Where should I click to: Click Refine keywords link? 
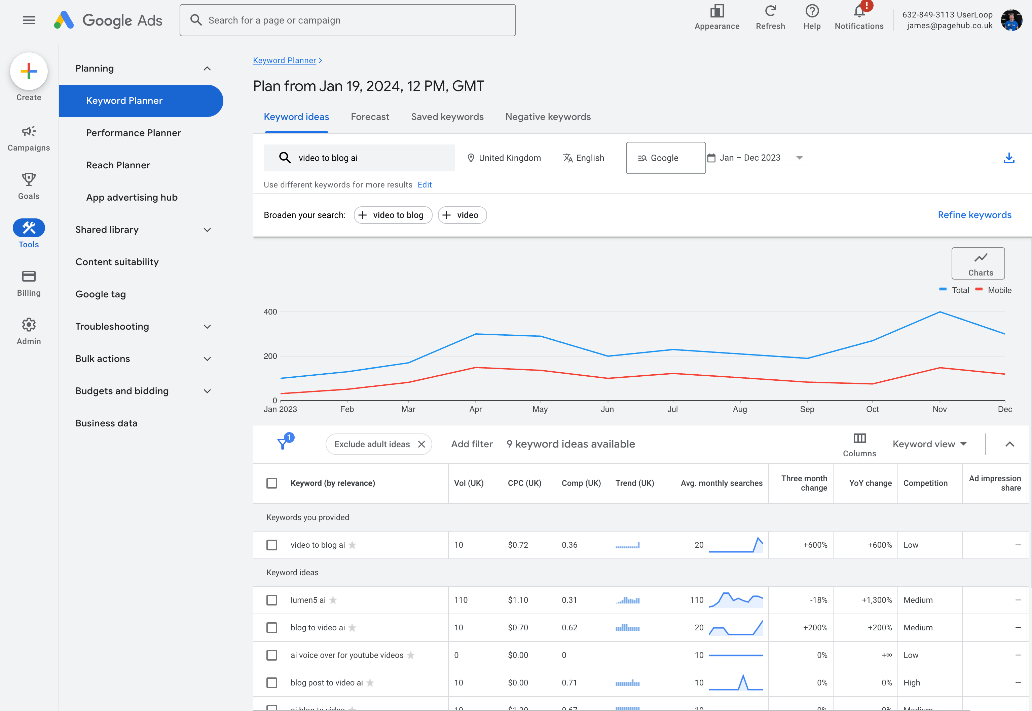tap(974, 215)
